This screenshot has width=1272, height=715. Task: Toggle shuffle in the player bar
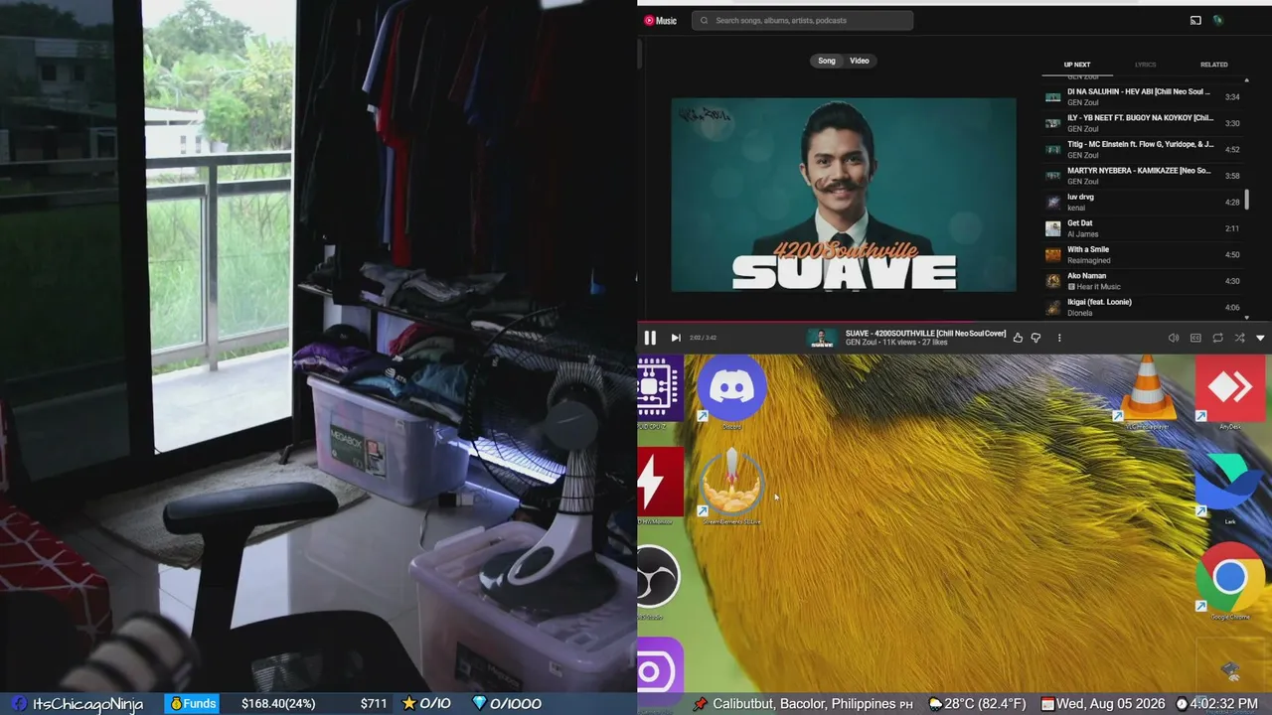click(1239, 338)
